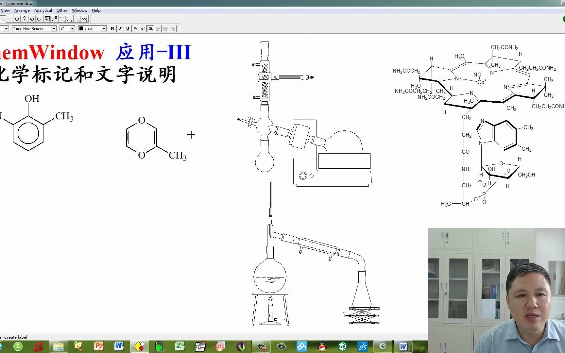Open the View menu

point(5,10)
